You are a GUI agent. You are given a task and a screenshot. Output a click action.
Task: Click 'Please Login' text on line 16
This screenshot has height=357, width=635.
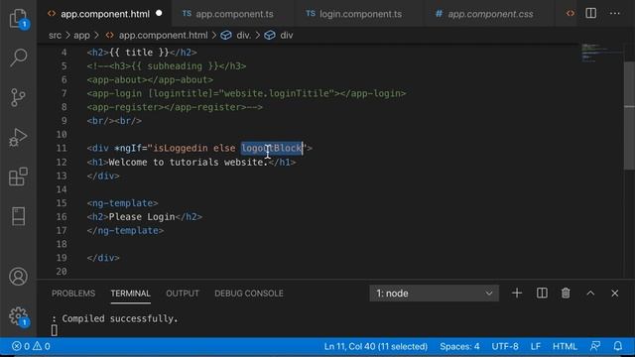click(x=142, y=216)
